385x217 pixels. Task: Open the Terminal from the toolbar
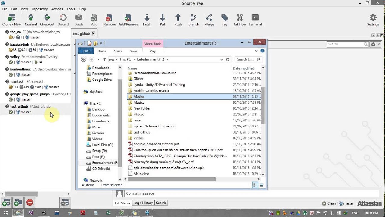[255, 20]
